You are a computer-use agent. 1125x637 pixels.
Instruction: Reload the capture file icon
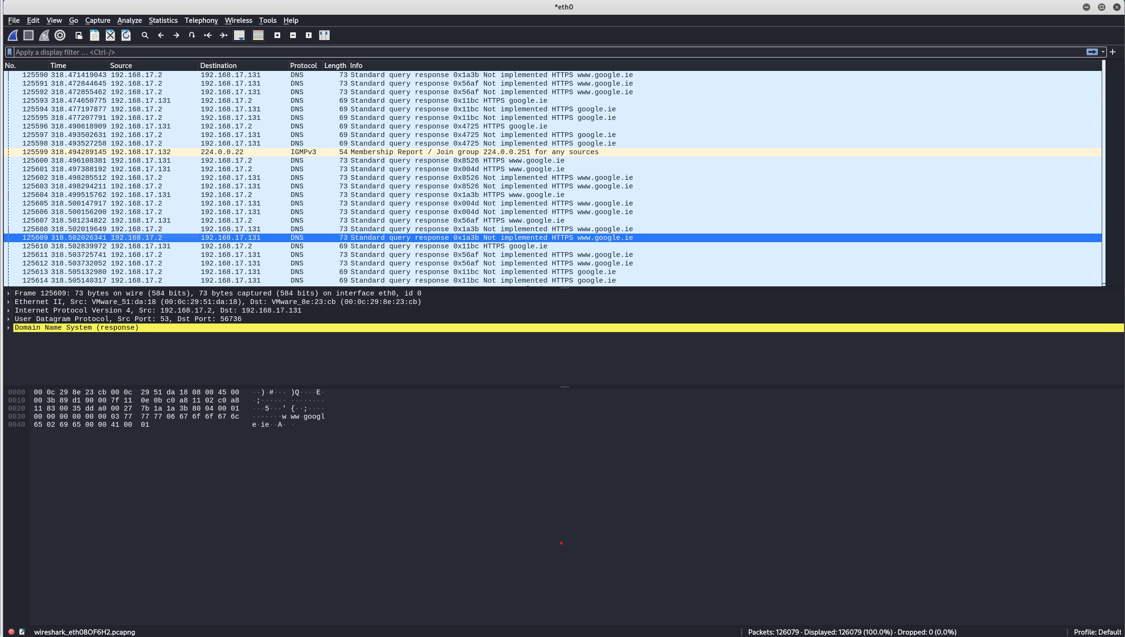pos(126,35)
